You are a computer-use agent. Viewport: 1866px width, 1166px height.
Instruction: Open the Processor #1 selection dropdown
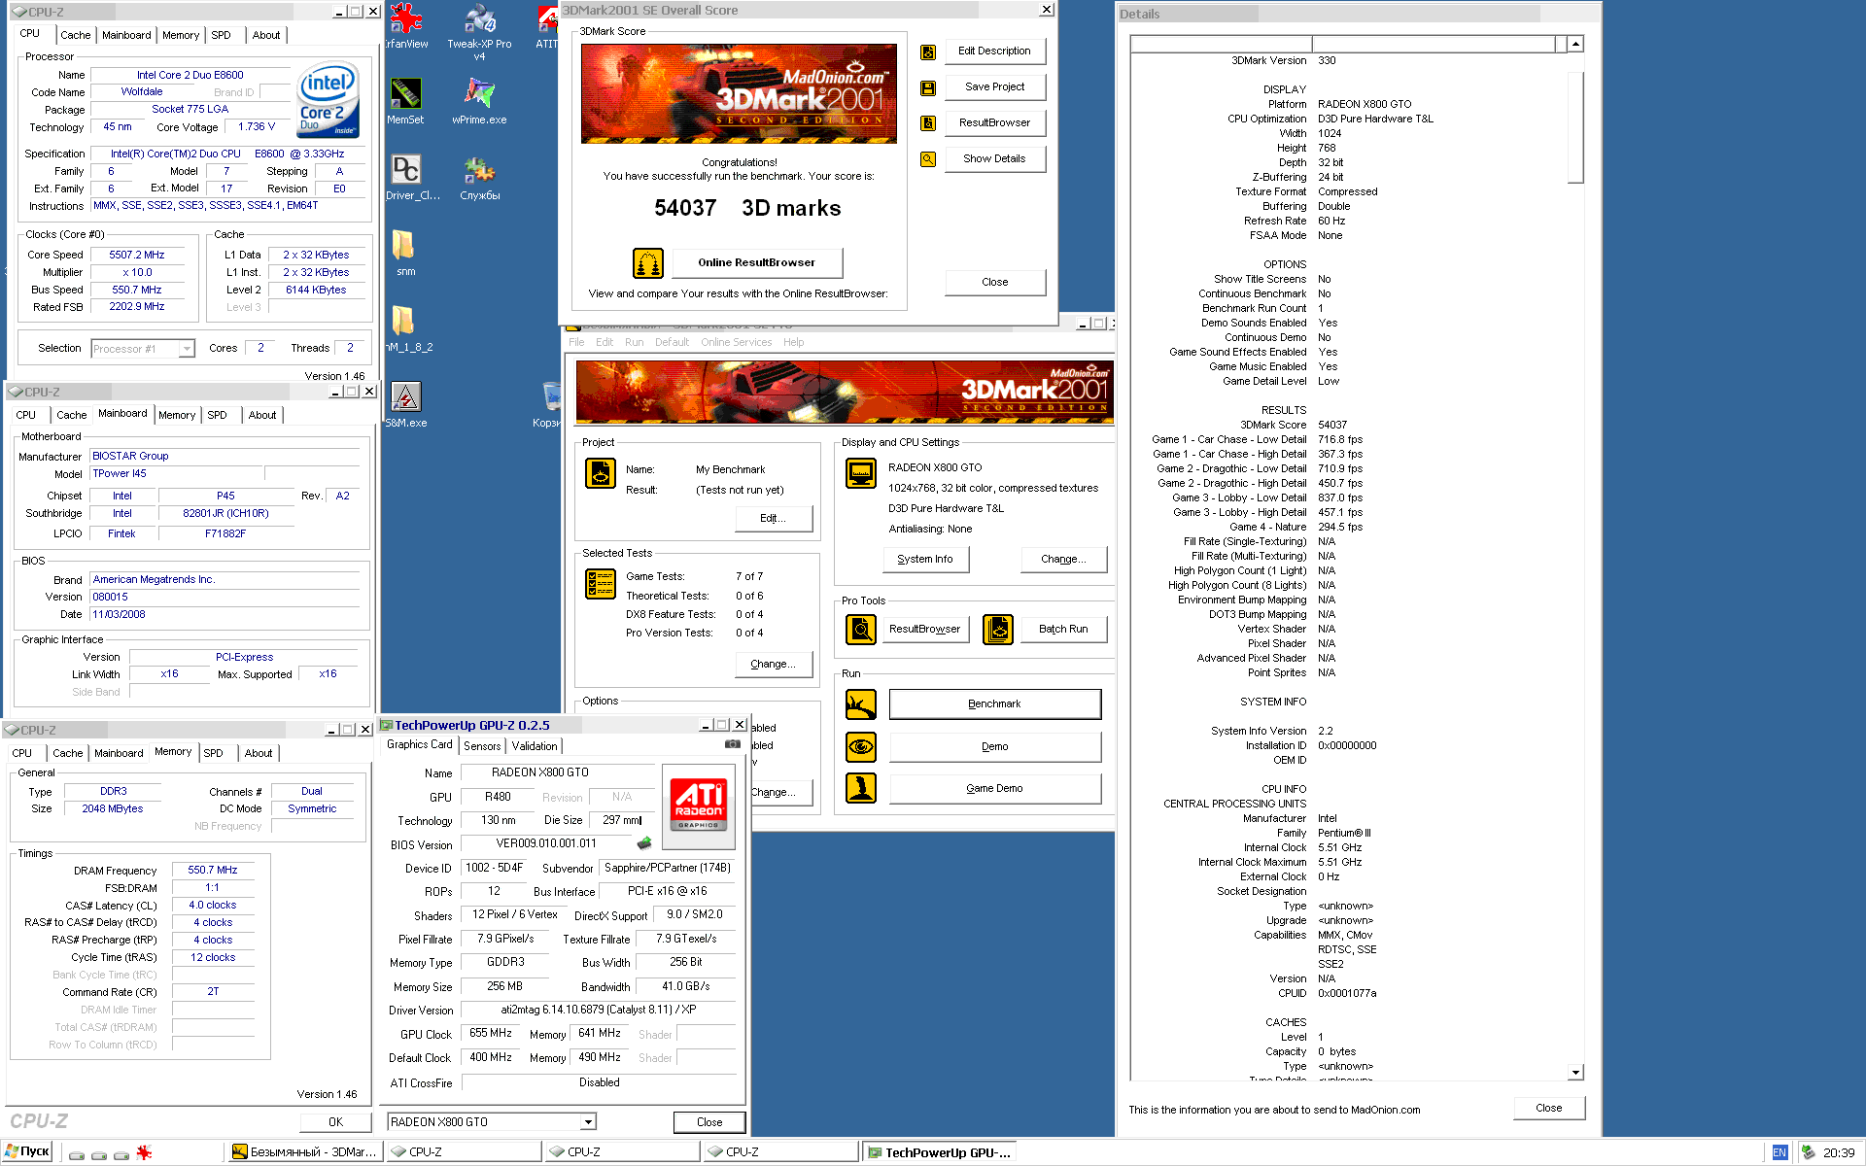click(187, 349)
